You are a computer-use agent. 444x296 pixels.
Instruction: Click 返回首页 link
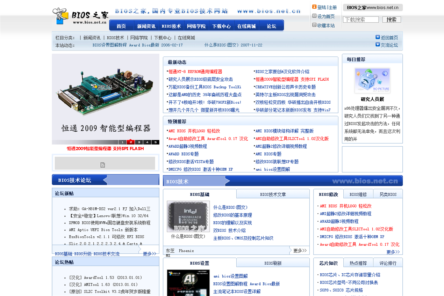click(x=389, y=38)
